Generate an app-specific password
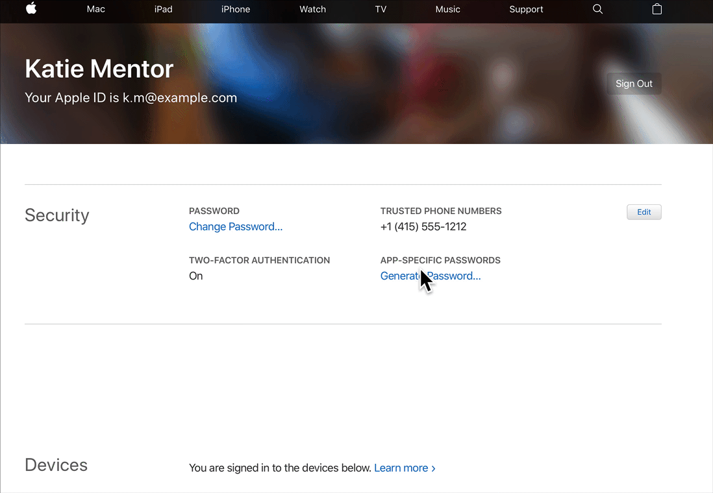The height and width of the screenshot is (493, 713). [x=431, y=276]
